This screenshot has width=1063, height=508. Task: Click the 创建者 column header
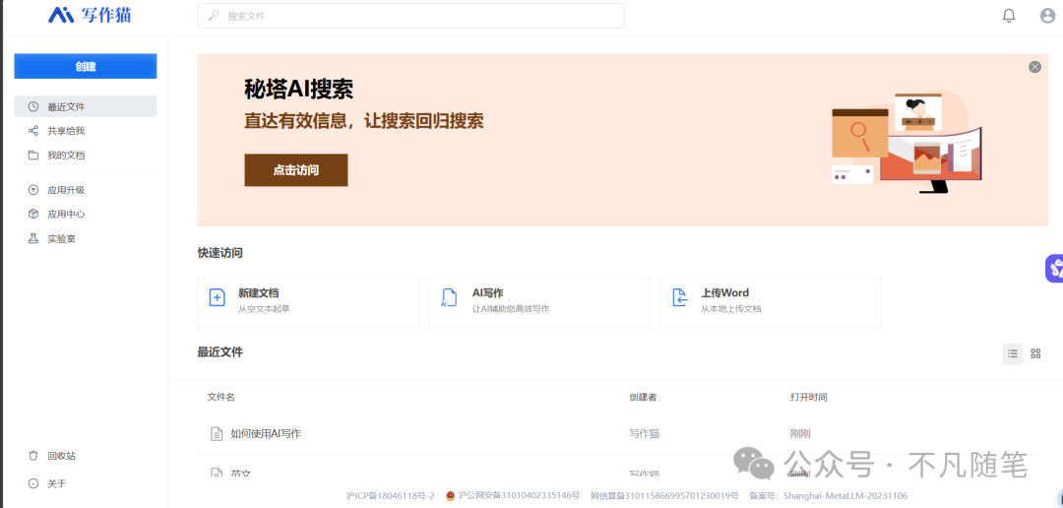point(643,398)
